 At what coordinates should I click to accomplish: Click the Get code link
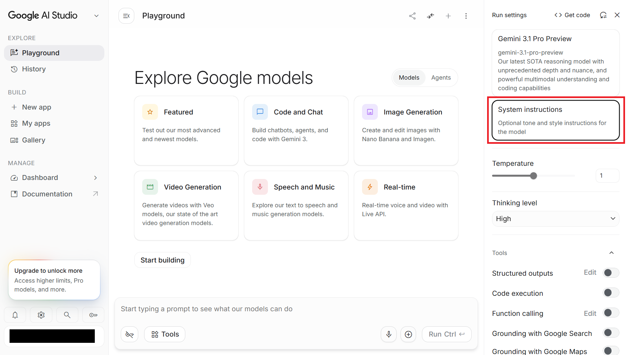[x=572, y=15]
